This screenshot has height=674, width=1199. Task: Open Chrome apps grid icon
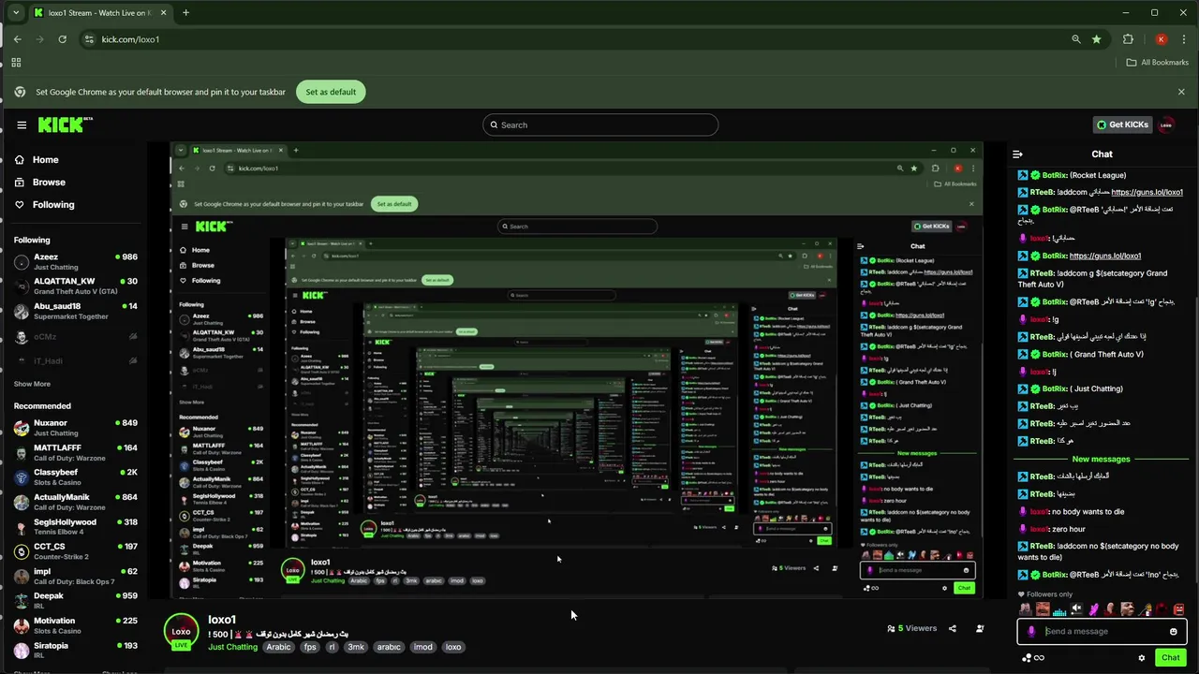coord(16,63)
